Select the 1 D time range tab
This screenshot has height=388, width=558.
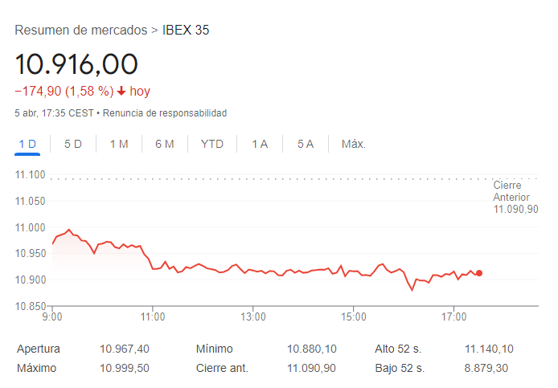[x=27, y=144]
